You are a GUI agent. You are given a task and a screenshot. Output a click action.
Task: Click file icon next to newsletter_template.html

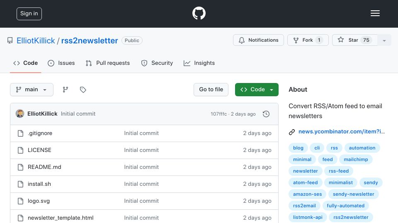point(21,218)
